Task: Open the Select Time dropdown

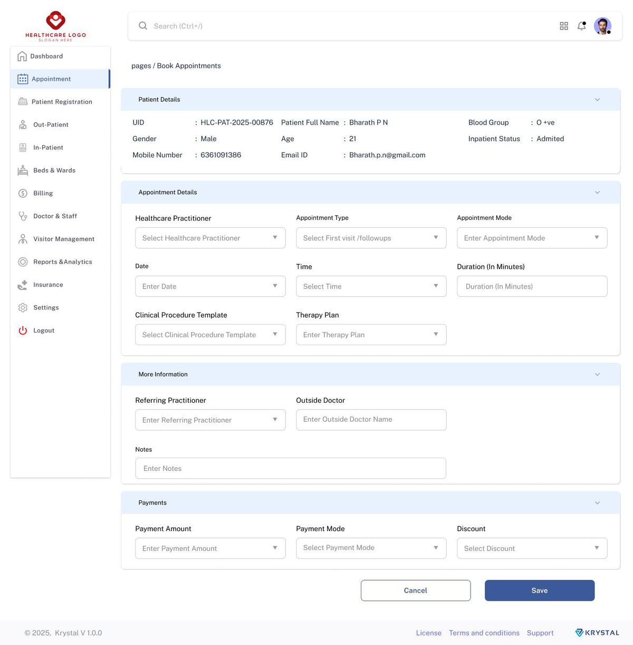Action: tap(371, 286)
